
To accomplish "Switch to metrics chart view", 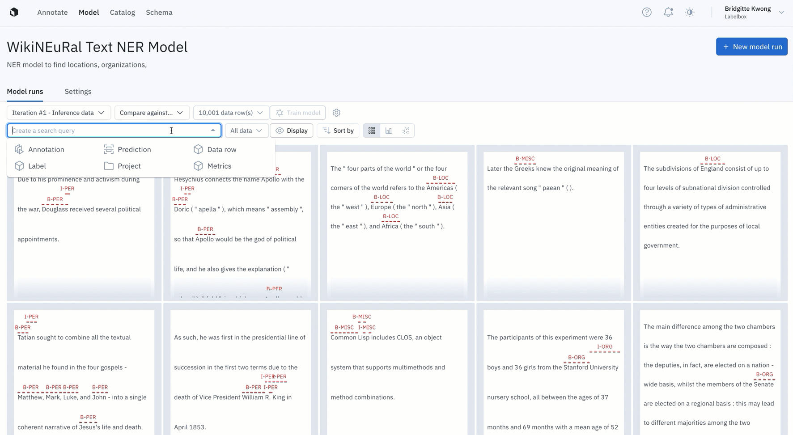I will (389, 131).
